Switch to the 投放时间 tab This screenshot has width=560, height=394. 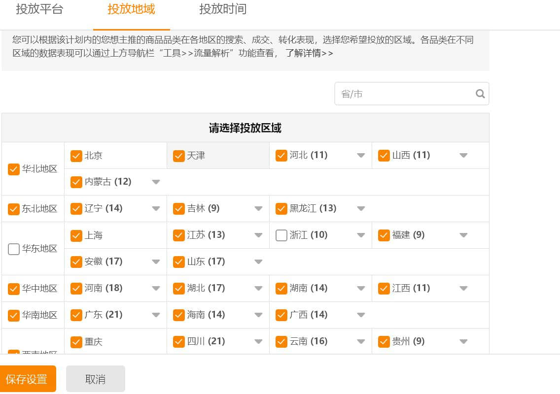click(223, 9)
